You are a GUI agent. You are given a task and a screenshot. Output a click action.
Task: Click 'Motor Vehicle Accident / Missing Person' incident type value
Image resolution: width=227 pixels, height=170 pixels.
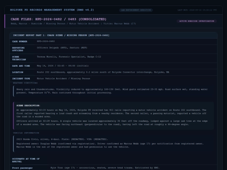coord(63,78)
